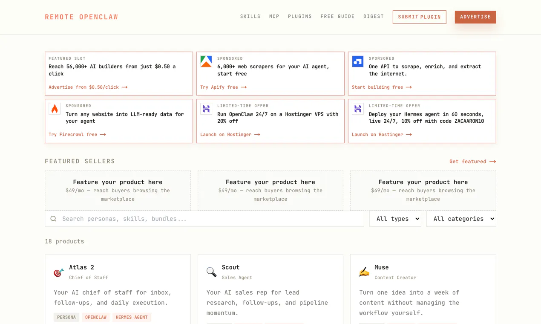The height and width of the screenshot is (324, 541).
Task: Click the OPENCLAW tag on Atlas 2
Action: coord(96,317)
